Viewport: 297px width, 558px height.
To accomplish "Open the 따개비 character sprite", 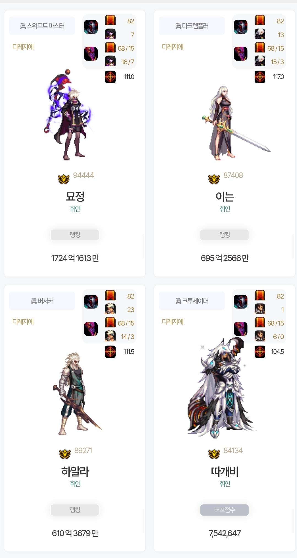I will [x=222, y=387].
